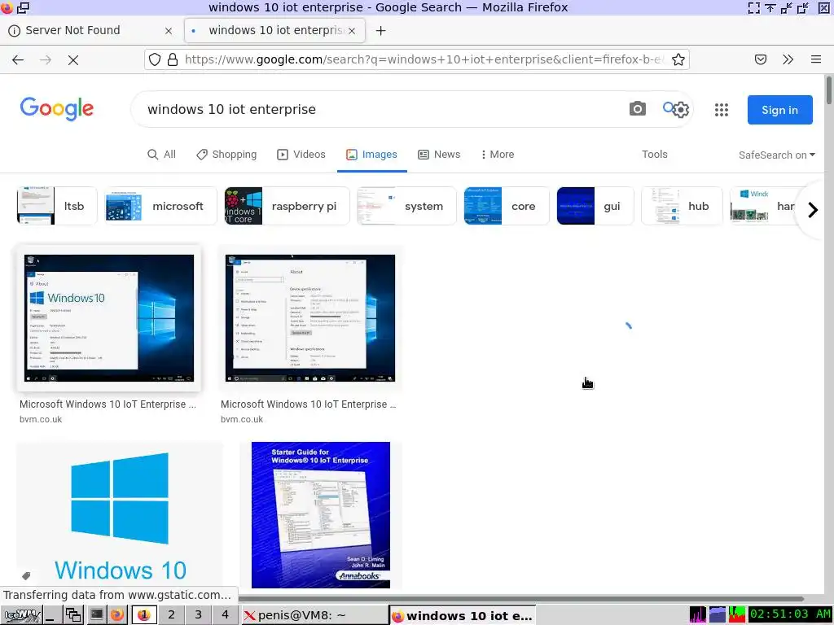Expand the SafeSearch on dropdown

(x=776, y=155)
